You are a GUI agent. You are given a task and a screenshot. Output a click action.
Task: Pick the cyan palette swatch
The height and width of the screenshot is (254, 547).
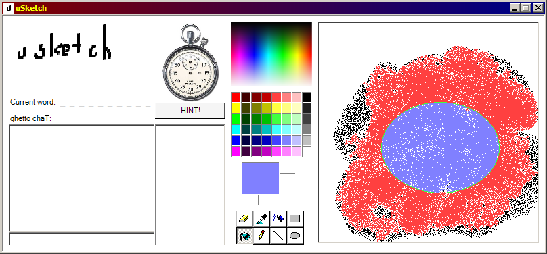point(236,130)
